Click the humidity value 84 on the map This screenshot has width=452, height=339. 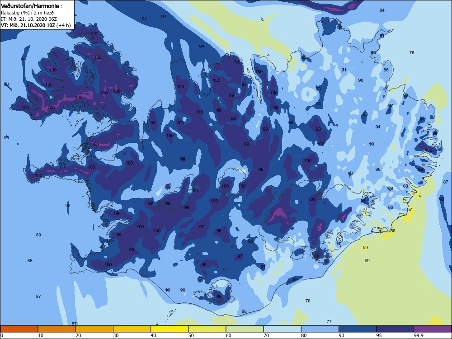[382, 10]
